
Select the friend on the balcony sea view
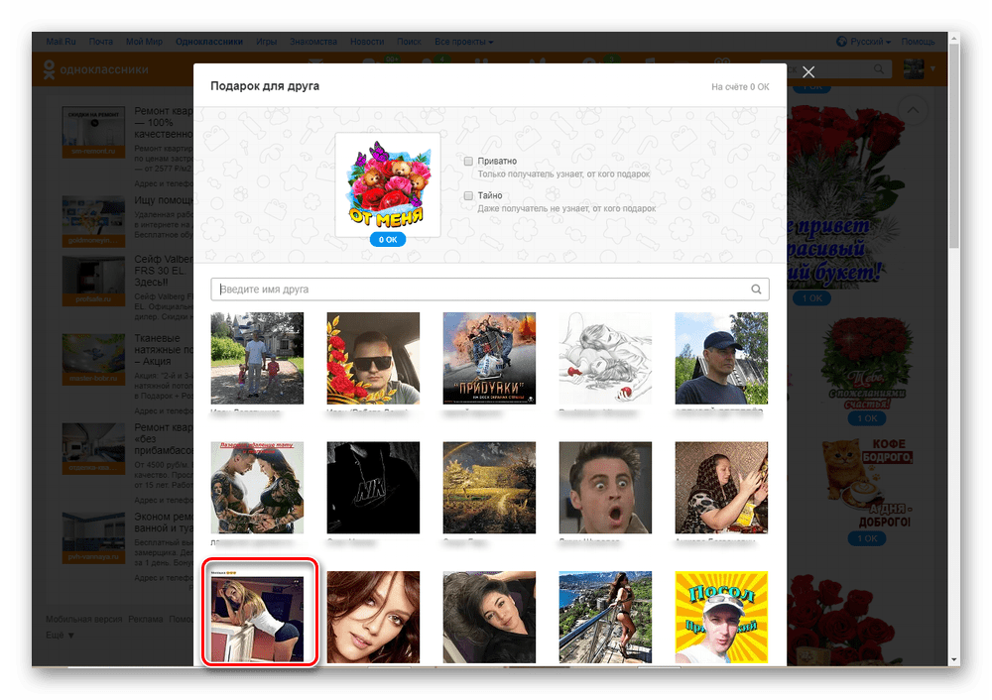[x=605, y=617]
